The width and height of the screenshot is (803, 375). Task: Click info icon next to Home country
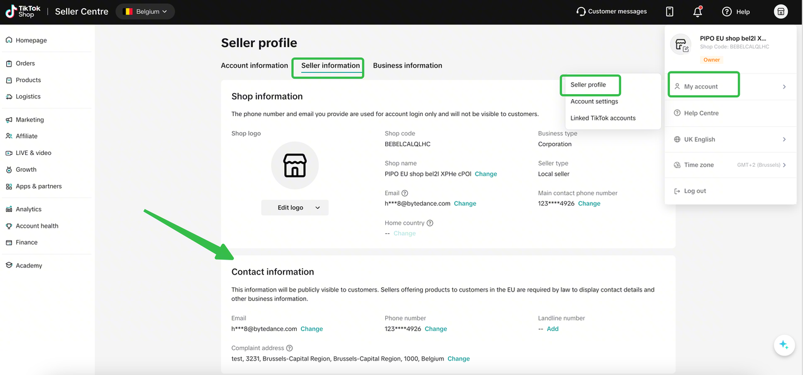point(430,223)
